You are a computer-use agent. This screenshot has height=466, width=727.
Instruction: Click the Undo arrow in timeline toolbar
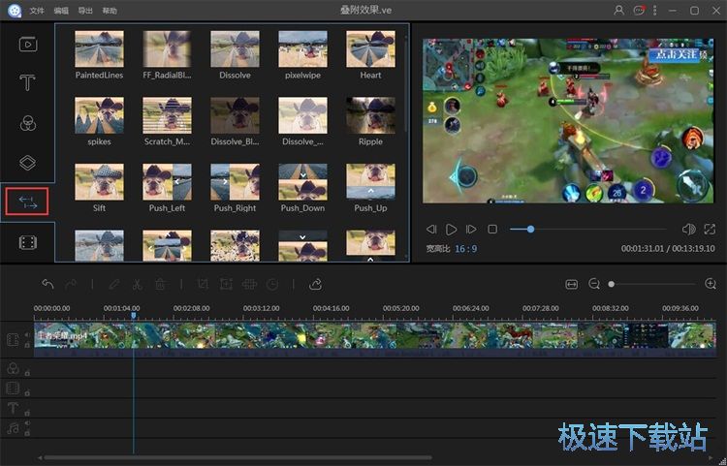coord(47,284)
